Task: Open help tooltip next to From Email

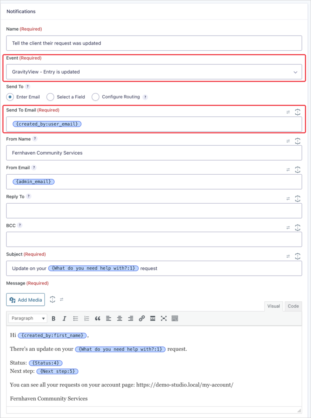Action: click(x=34, y=168)
